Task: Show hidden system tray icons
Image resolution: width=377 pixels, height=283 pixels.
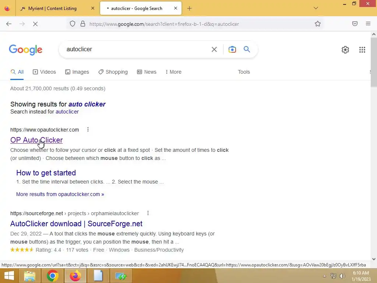Action: point(324,276)
